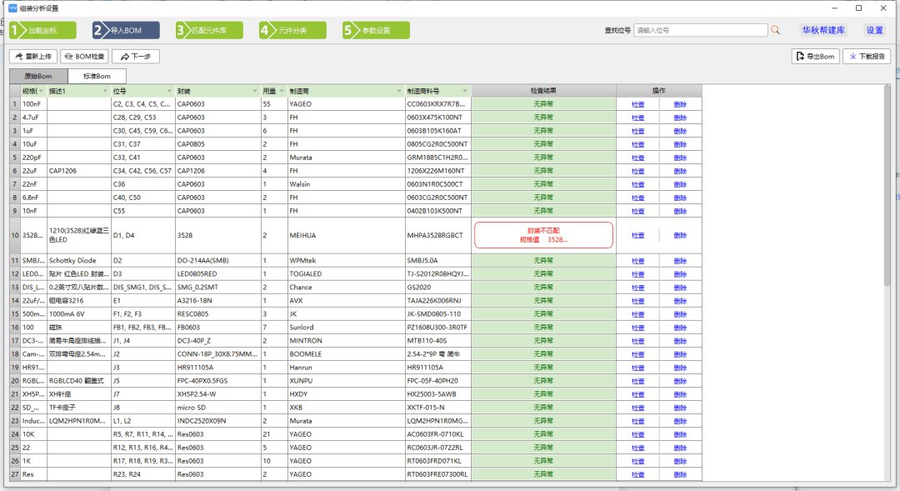Select step 5 参数设置

click(x=376, y=31)
